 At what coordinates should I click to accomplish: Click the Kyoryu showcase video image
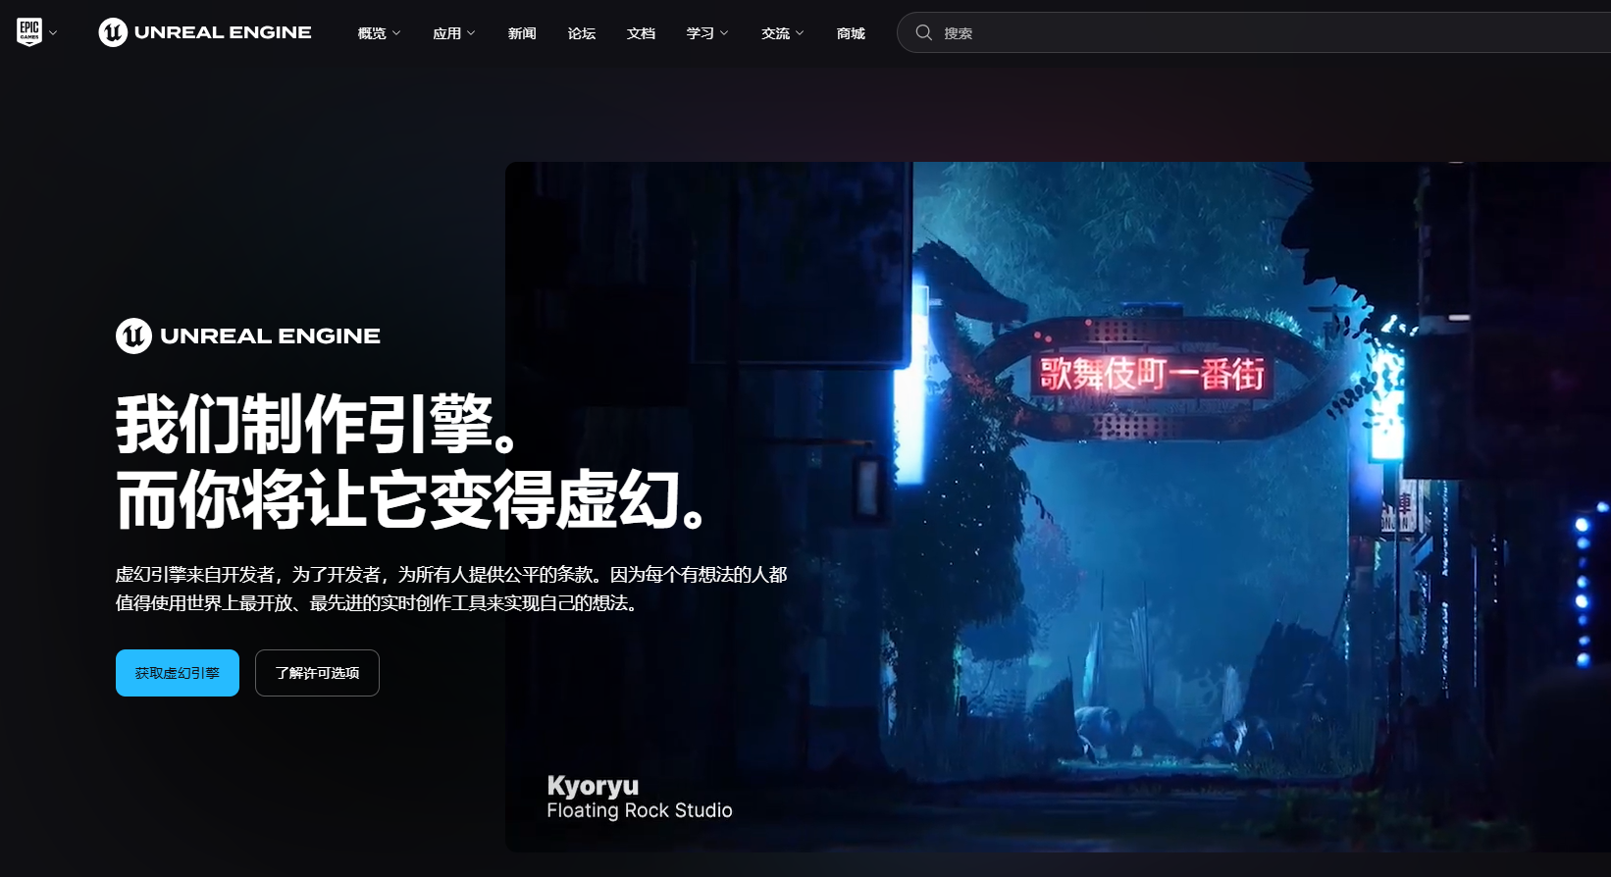pyautogui.click(x=1058, y=506)
